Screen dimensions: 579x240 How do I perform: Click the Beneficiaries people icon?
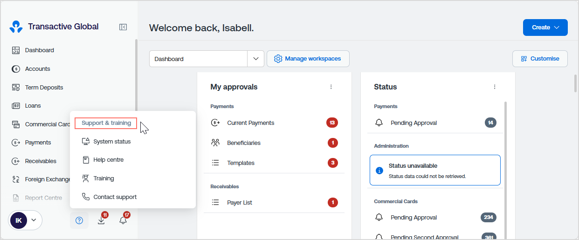[x=215, y=143]
